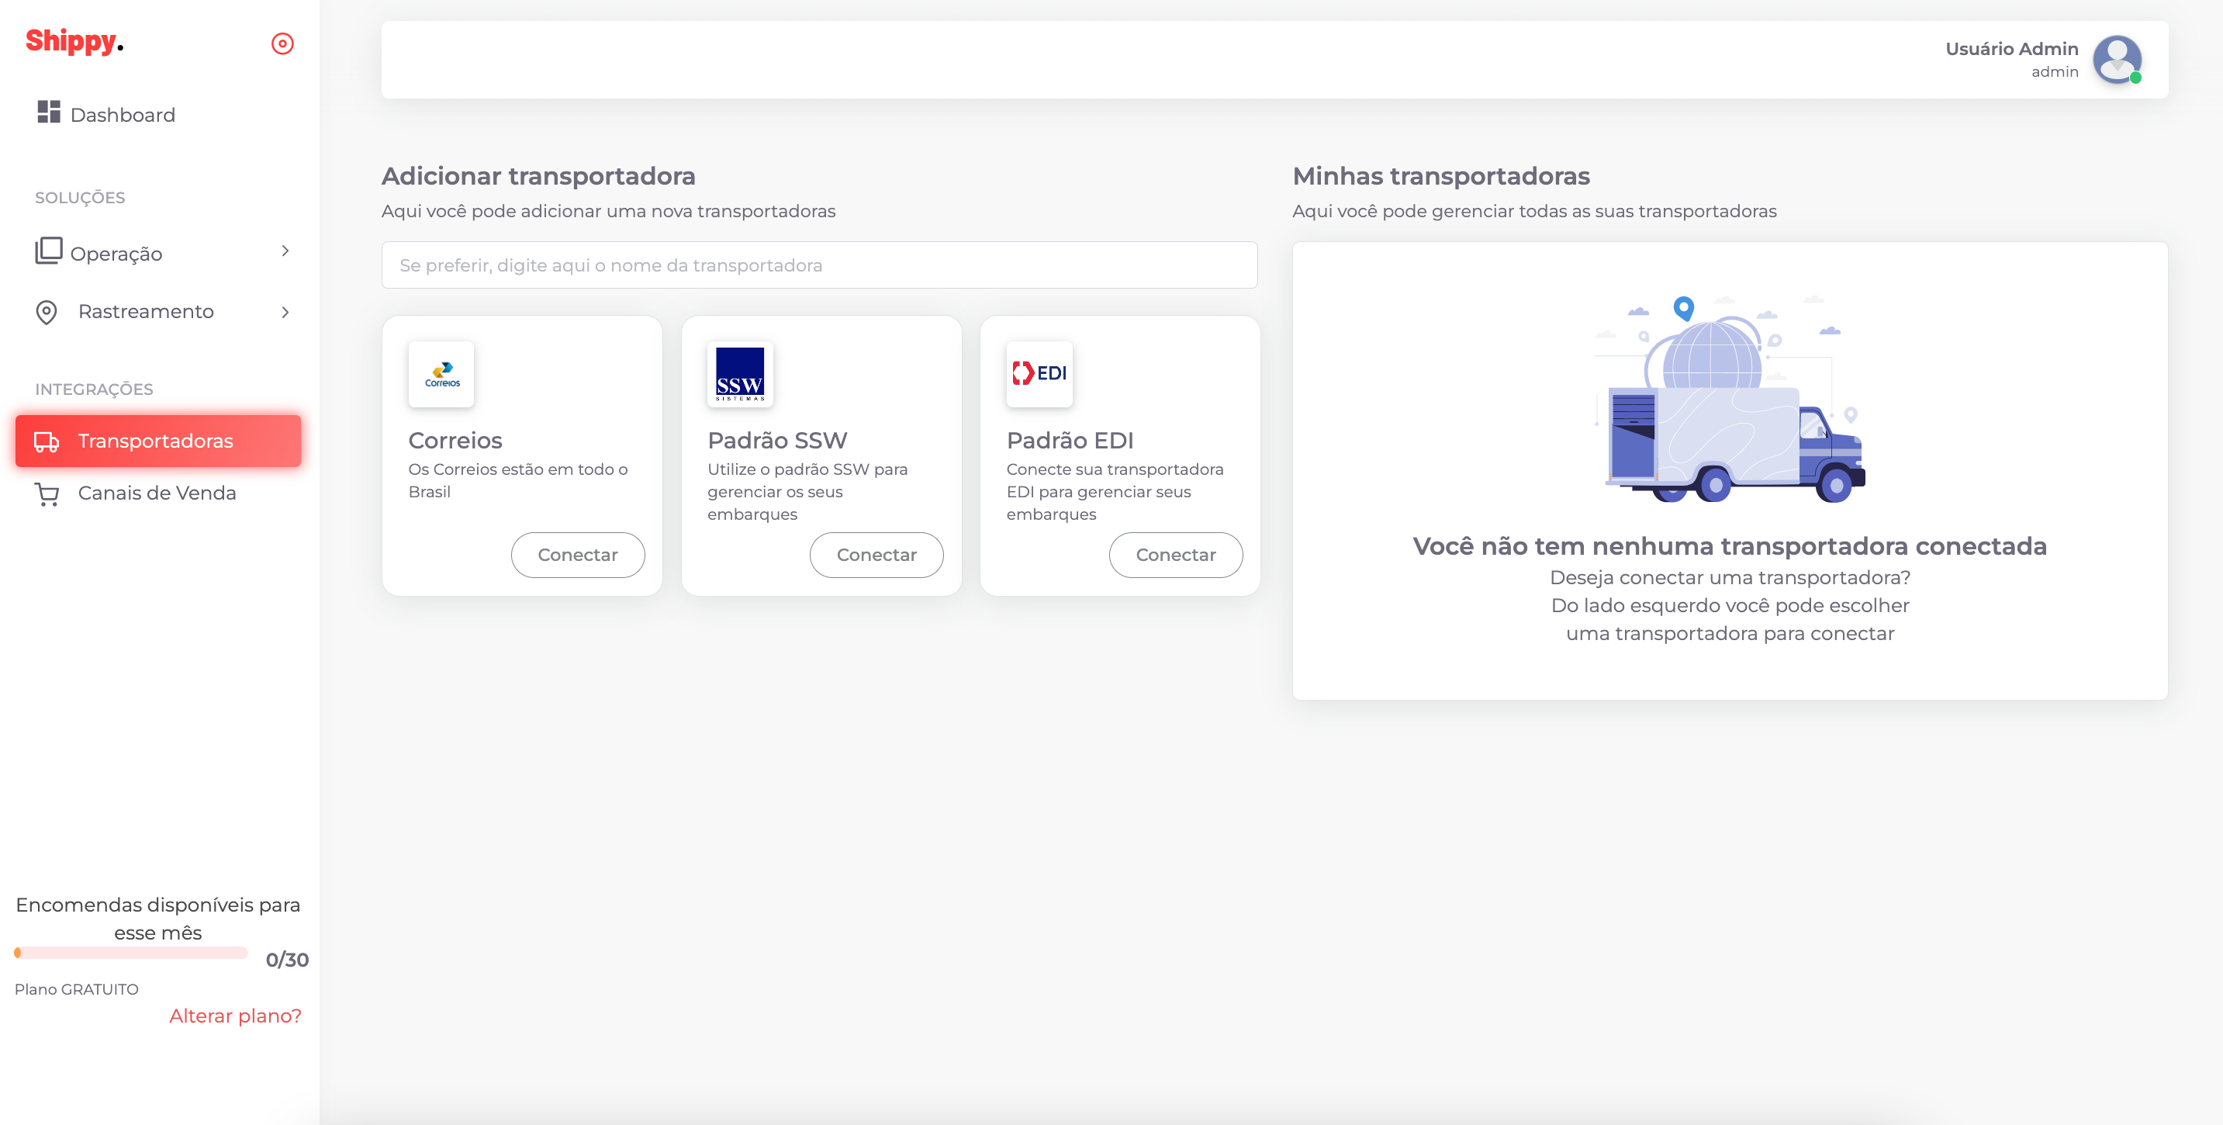Click the Rastreamento map pin icon
This screenshot has width=2223, height=1125.
point(47,312)
